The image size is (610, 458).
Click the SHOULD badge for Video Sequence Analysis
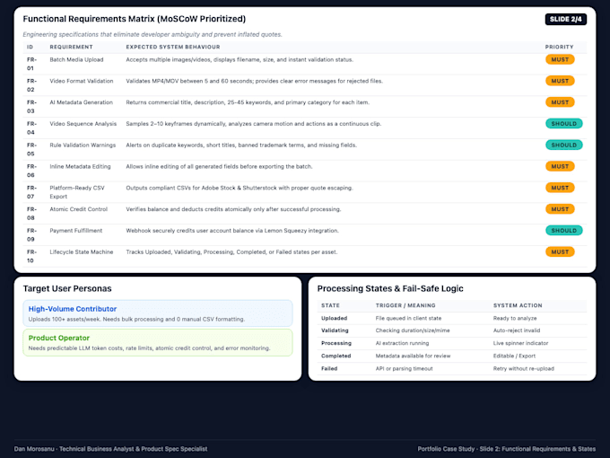pyautogui.click(x=563, y=123)
